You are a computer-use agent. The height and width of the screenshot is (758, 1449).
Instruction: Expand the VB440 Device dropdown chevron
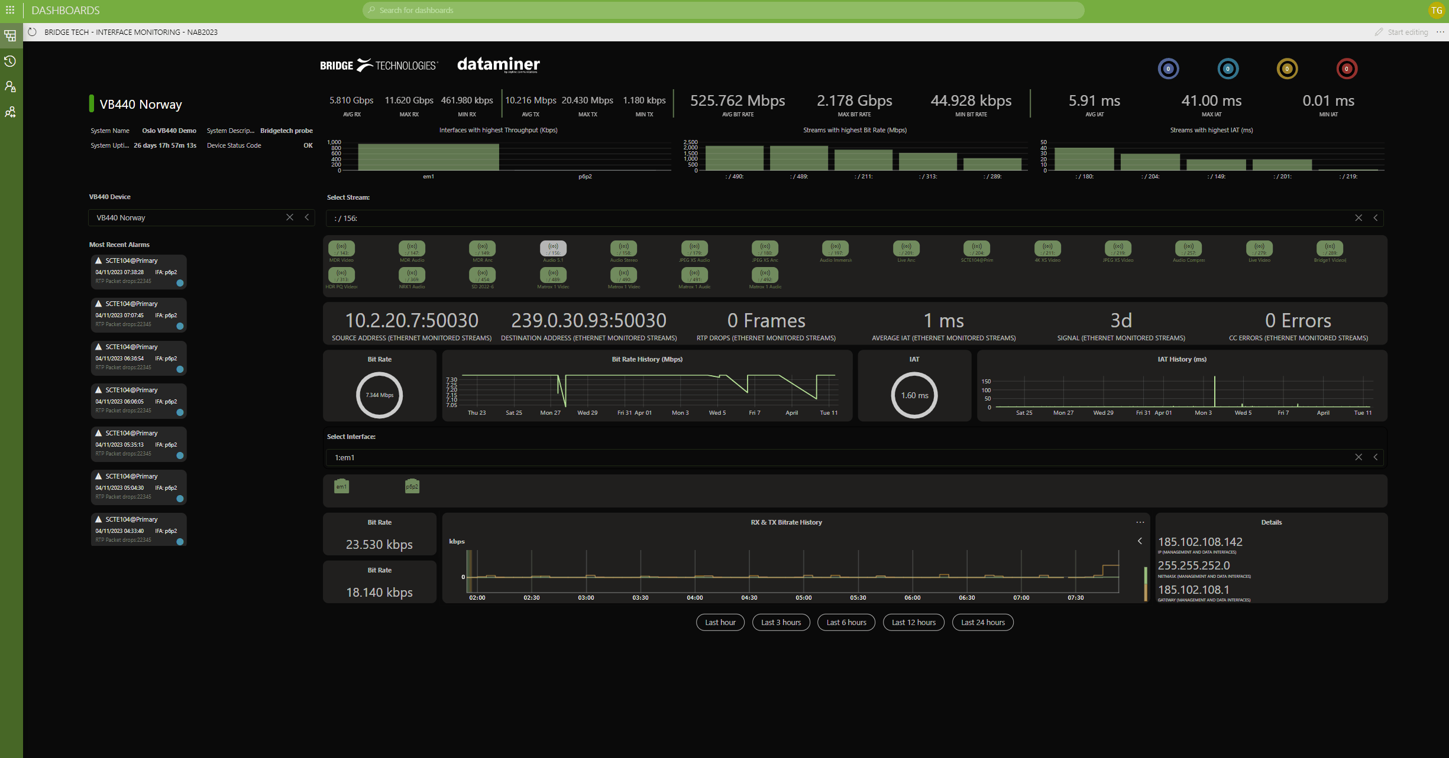tap(307, 217)
